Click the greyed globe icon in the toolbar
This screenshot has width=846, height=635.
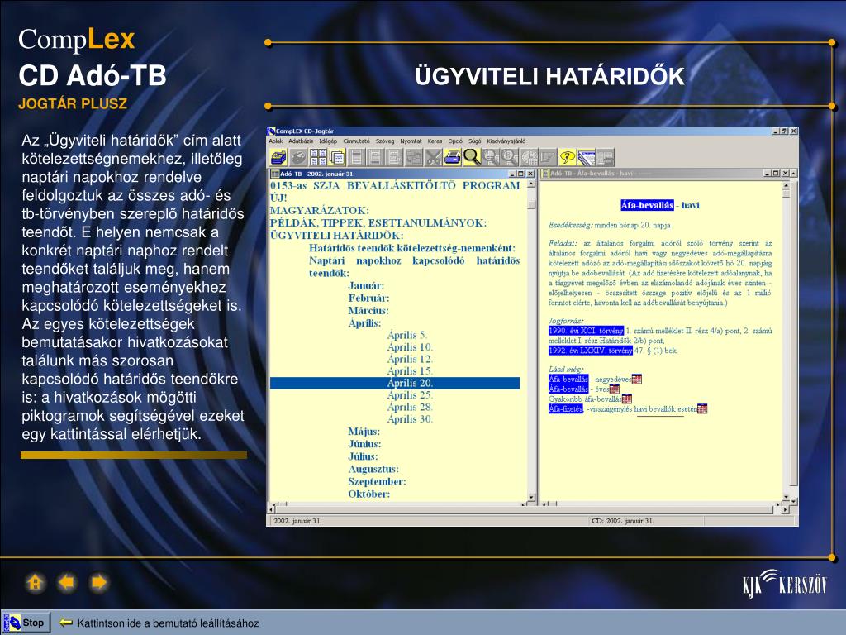coord(298,157)
